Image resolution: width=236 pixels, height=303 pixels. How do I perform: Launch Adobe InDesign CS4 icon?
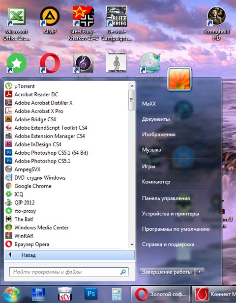pyautogui.click(x=8, y=144)
